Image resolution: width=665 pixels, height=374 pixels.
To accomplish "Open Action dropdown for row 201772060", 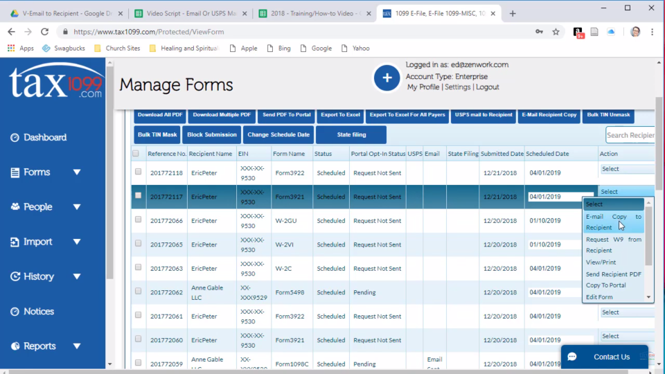I will pos(628,336).
